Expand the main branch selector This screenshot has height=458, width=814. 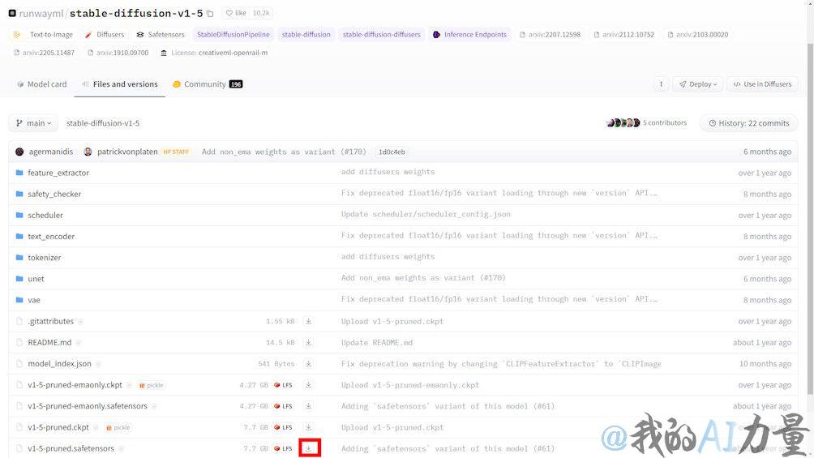[x=33, y=123]
